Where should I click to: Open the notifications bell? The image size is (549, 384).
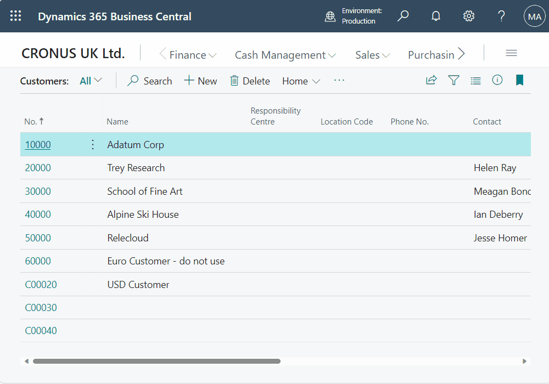pyautogui.click(x=436, y=16)
